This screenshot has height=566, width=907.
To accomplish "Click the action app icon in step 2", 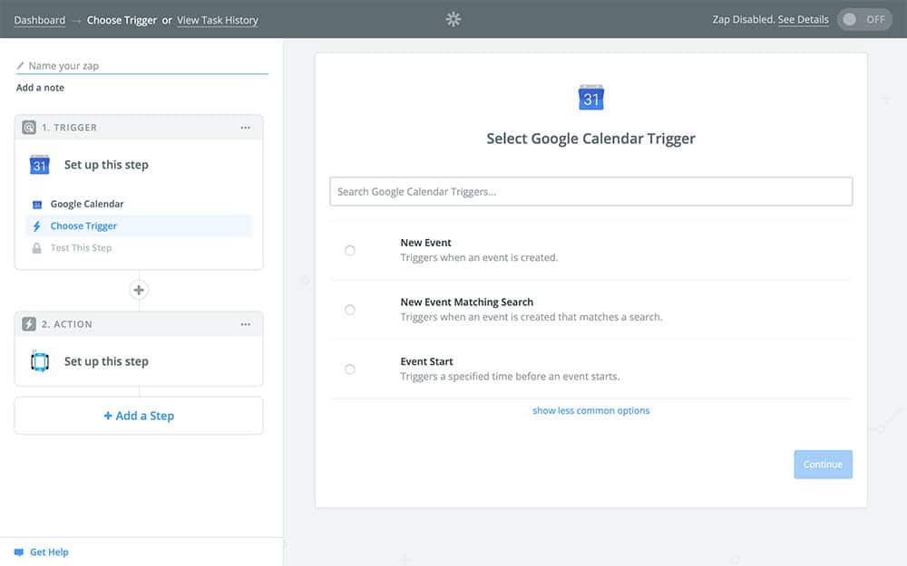I will (x=39, y=361).
